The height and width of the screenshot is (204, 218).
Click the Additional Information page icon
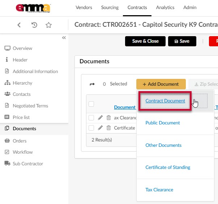tap(7, 71)
